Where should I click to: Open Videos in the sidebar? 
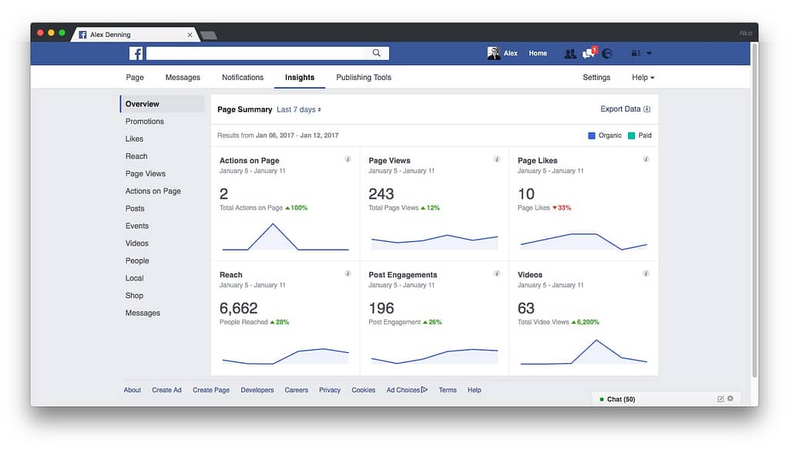[x=137, y=243]
